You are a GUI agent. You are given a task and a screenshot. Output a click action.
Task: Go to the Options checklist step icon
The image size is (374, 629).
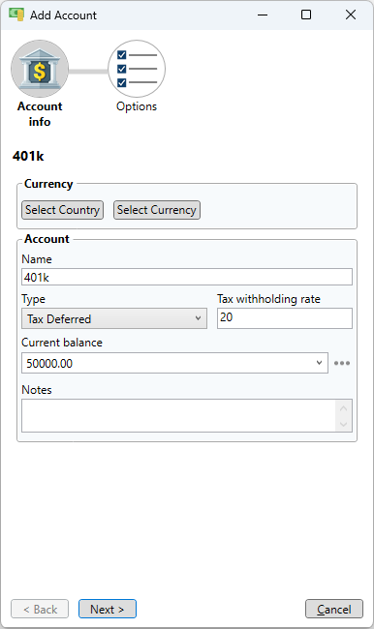pyautogui.click(x=137, y=69)
